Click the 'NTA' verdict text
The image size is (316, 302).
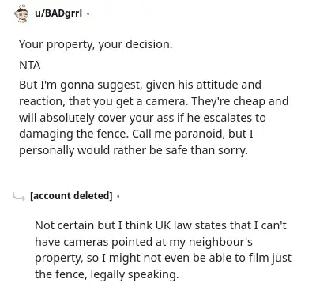coord(30,65)
